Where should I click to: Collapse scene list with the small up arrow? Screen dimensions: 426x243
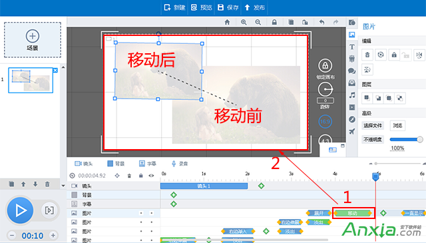63,67
